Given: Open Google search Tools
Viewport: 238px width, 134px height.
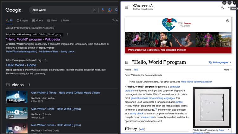Looking at the screenshot, I should pyautogui.click(x=115, y=21).
